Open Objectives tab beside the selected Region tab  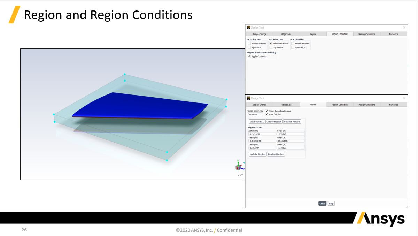click(x=286, y=105)
